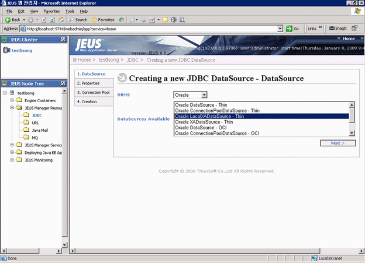Click the JEUS Monitoring folder icon

[19, 159]
